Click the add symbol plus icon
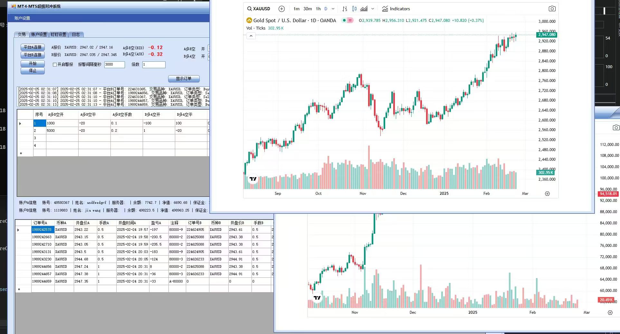The height and width of the screenshot is (334, 620). pos(281,9)
